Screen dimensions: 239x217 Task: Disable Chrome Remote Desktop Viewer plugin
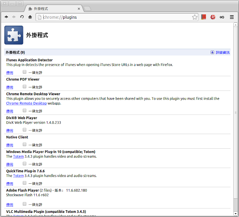click(x=10, y=111)
